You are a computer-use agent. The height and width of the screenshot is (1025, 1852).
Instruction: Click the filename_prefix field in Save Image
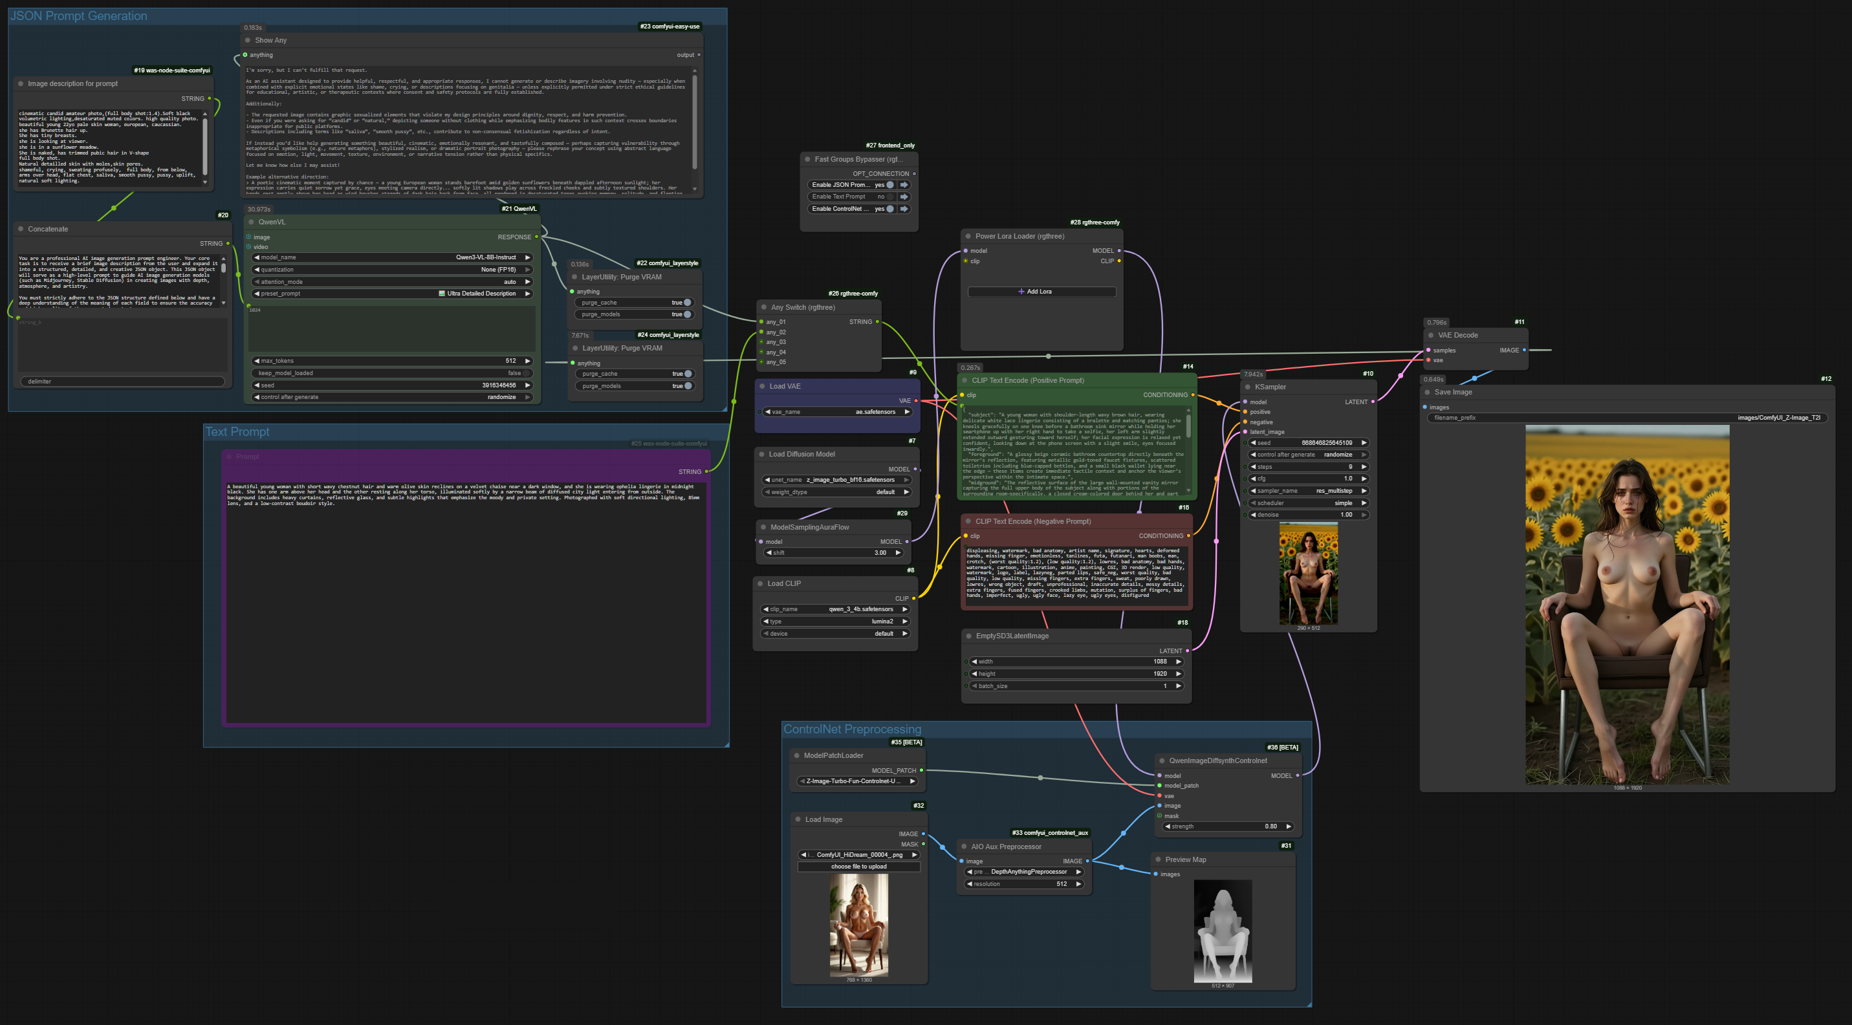click(1627, 418)
